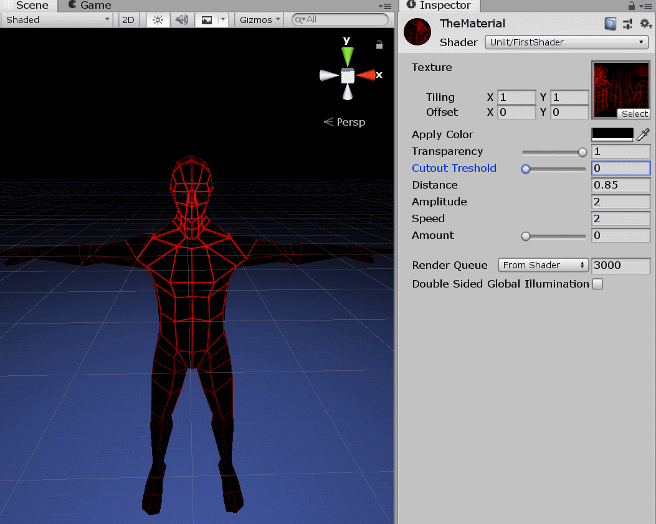This screenshot has width=656, height=524.
Task: Click the Apply Color label
Action: coord(442,134)
